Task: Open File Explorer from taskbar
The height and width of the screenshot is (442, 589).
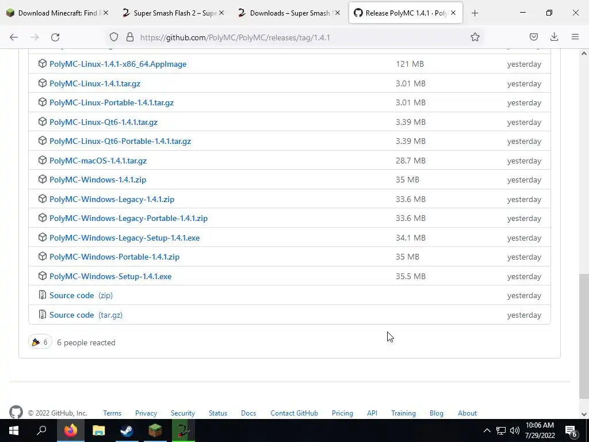Action: coord(99,430)
